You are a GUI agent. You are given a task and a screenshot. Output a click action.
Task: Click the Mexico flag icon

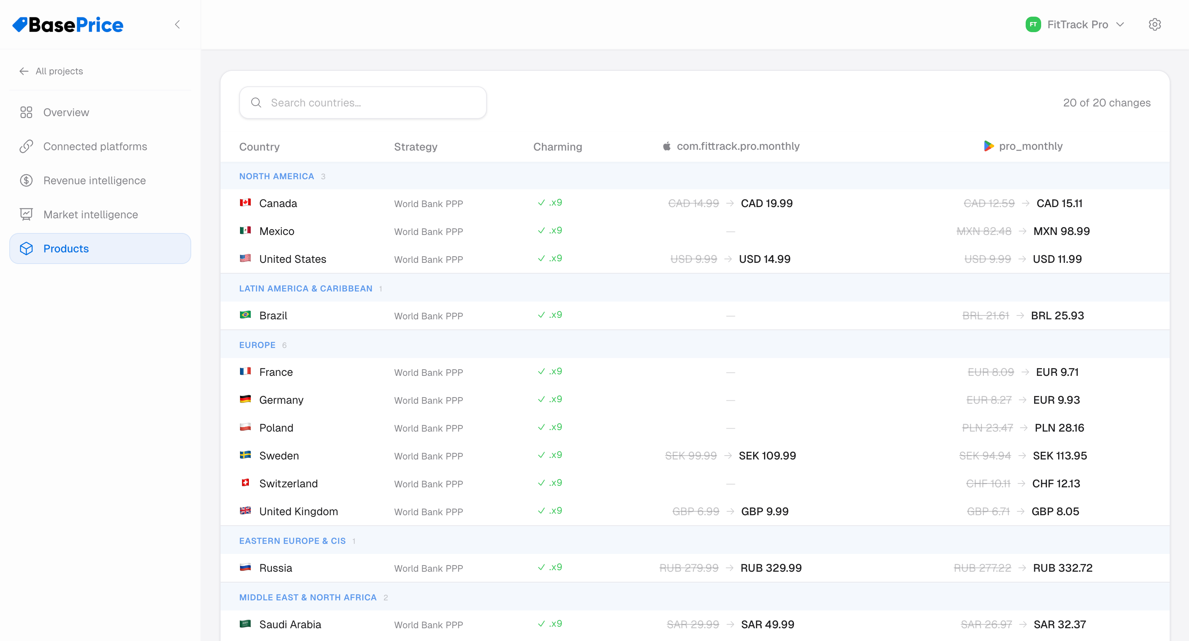tap(245, 230)
